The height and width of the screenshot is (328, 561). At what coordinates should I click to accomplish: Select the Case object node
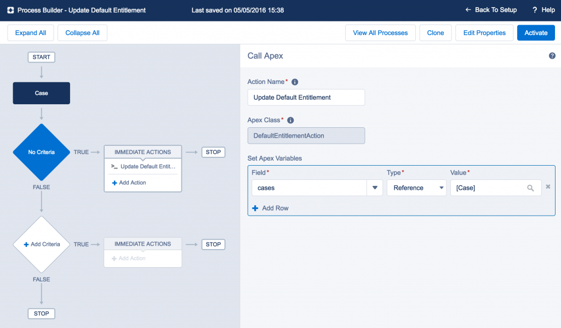42,93
